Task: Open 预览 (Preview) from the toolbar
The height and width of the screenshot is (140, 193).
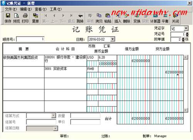Action: [x=17, y=18]
